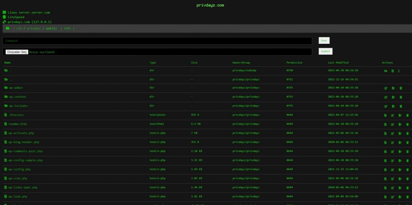
Task: Focus the Command input field
Action: click(157, 41)
